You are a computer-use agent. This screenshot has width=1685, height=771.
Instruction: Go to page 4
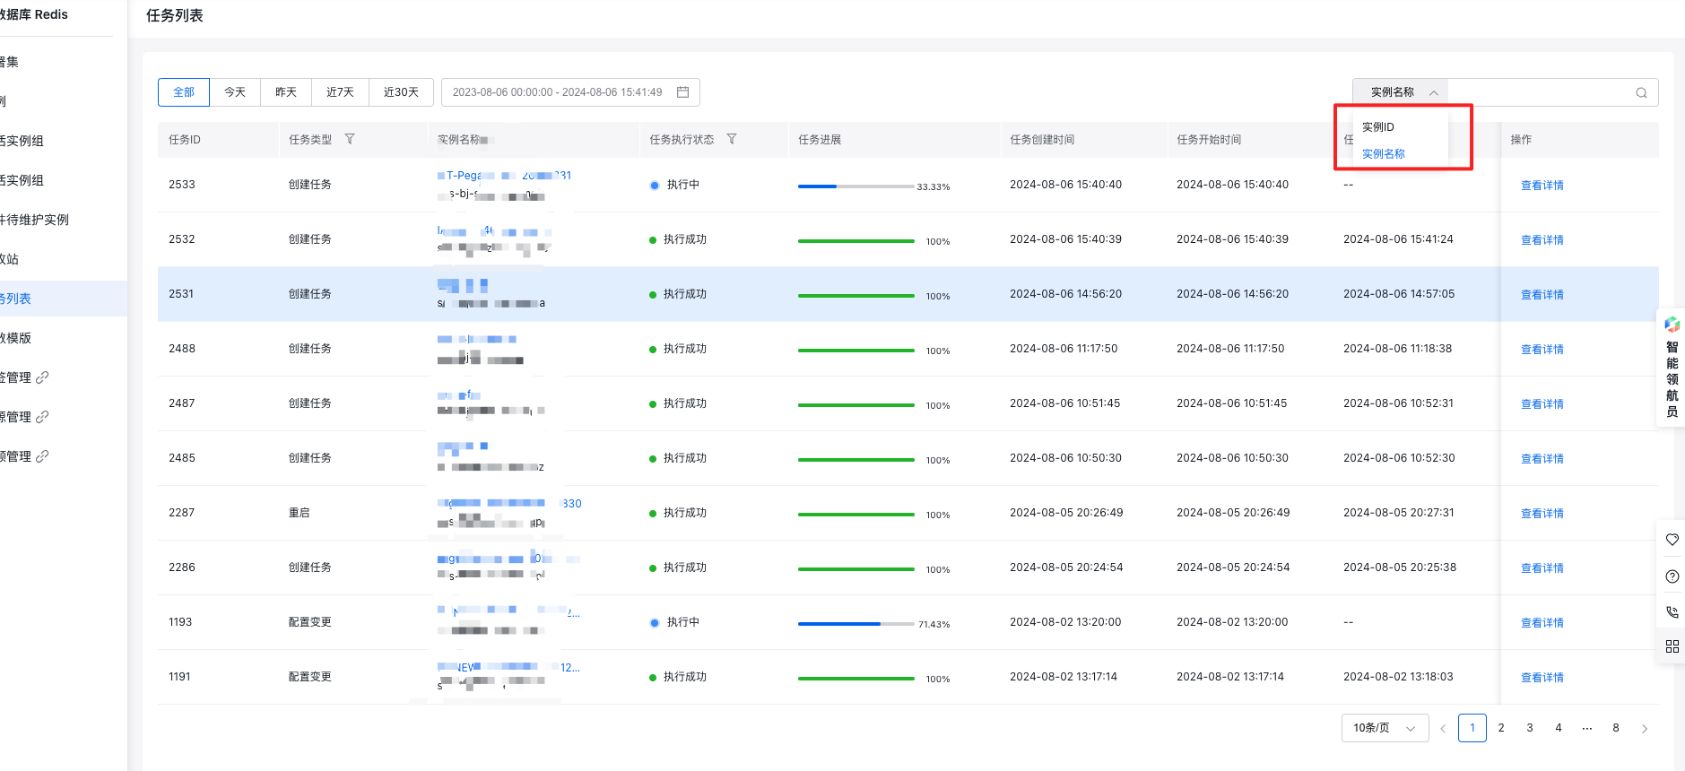[x=1559, y=728]
